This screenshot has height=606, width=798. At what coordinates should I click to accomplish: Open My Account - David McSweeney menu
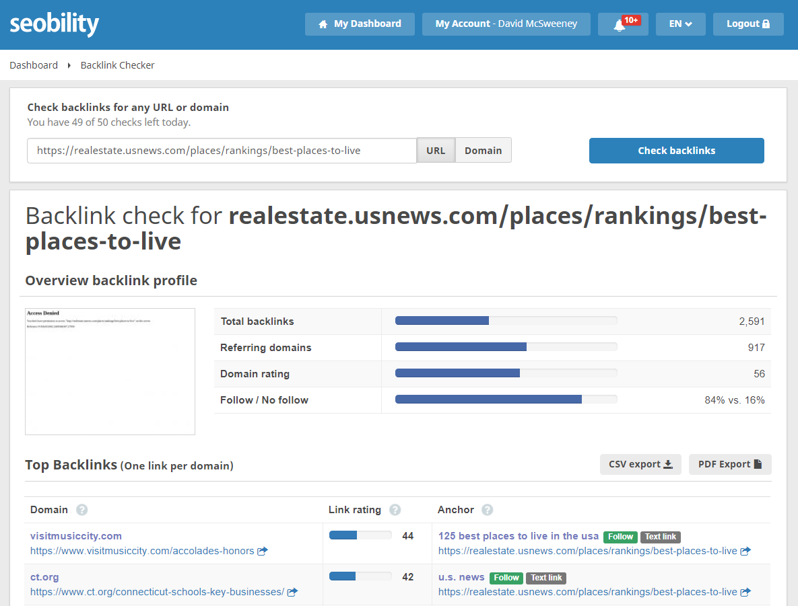[506, 24]
